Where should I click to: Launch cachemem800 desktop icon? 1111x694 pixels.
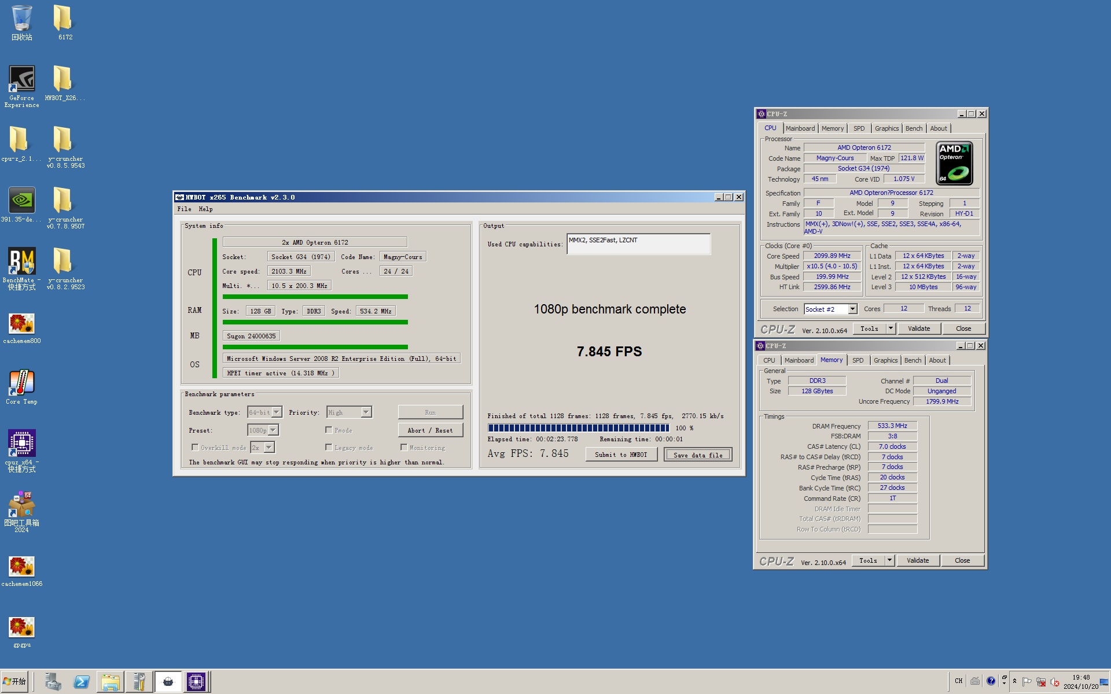tap(22, 328)
